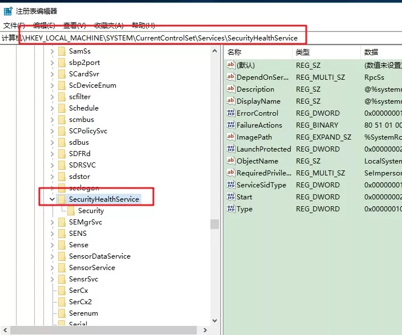The image size is (402, 335).
Task: Select the Start value name
Action: pyautogui.click(x=244, y=197)
